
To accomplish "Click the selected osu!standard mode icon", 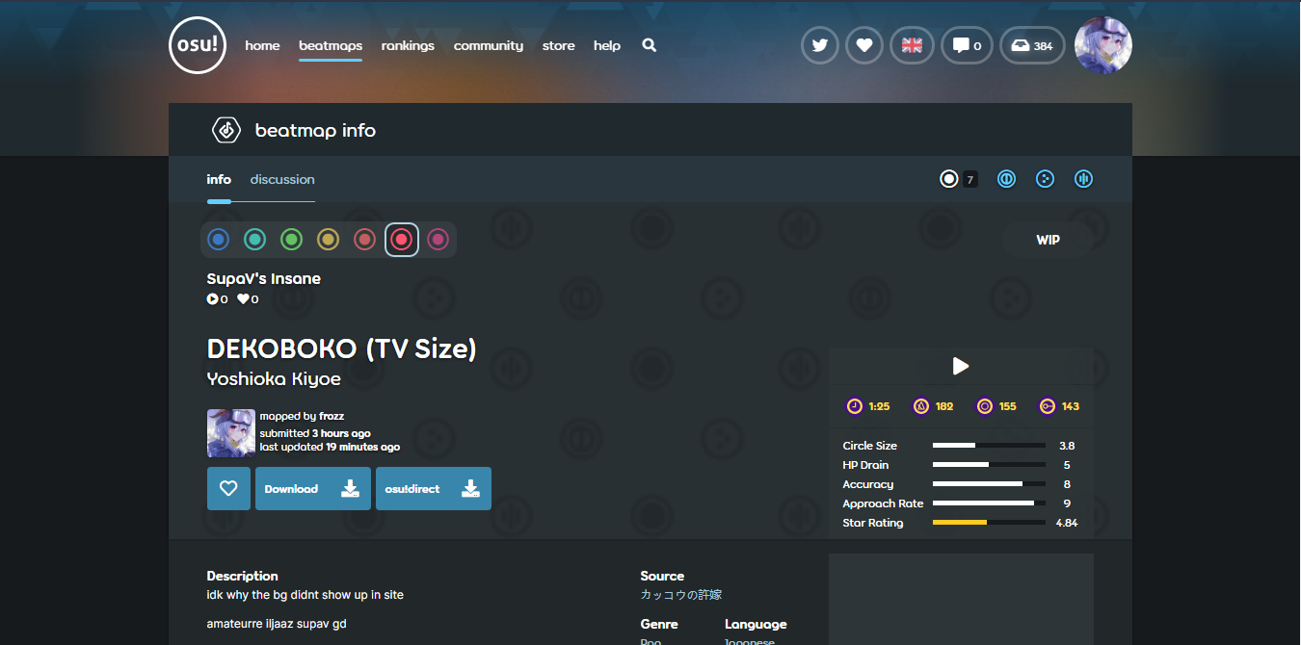I will pyautogui.click(x=948, y=178).
